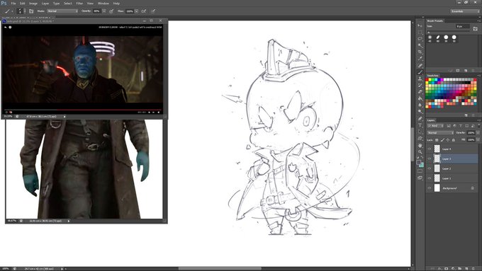Select the Path Selection tool

coord(420,132)
